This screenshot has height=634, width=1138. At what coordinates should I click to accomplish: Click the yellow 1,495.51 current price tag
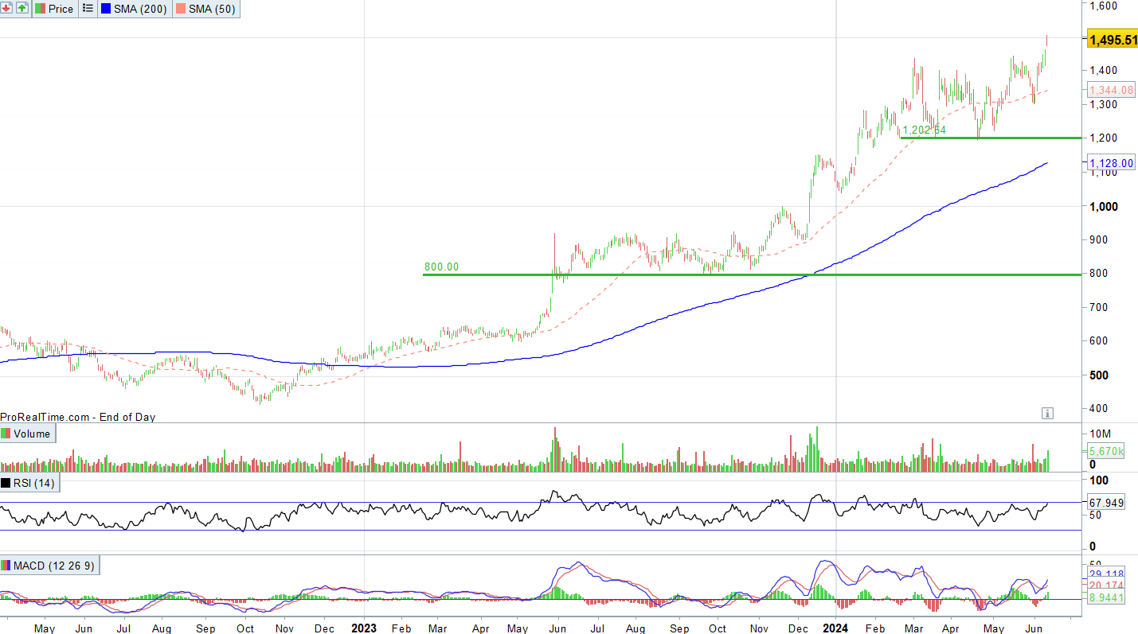coord(1113,40)
